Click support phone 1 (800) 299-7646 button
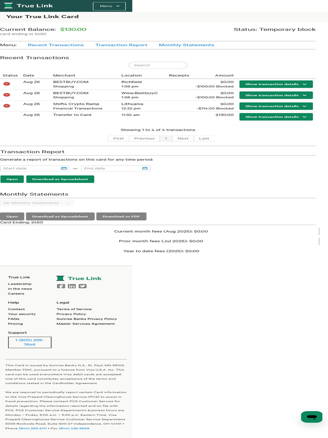This screenshot has height=438, width=328. (x=30, y=343)
